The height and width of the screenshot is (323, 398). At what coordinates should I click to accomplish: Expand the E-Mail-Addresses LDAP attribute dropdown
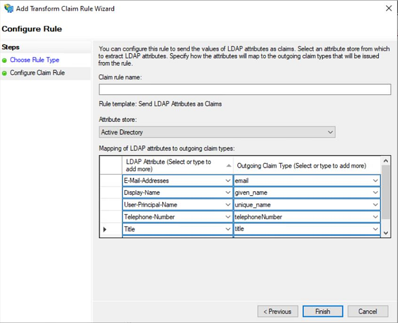click(228, 181)
